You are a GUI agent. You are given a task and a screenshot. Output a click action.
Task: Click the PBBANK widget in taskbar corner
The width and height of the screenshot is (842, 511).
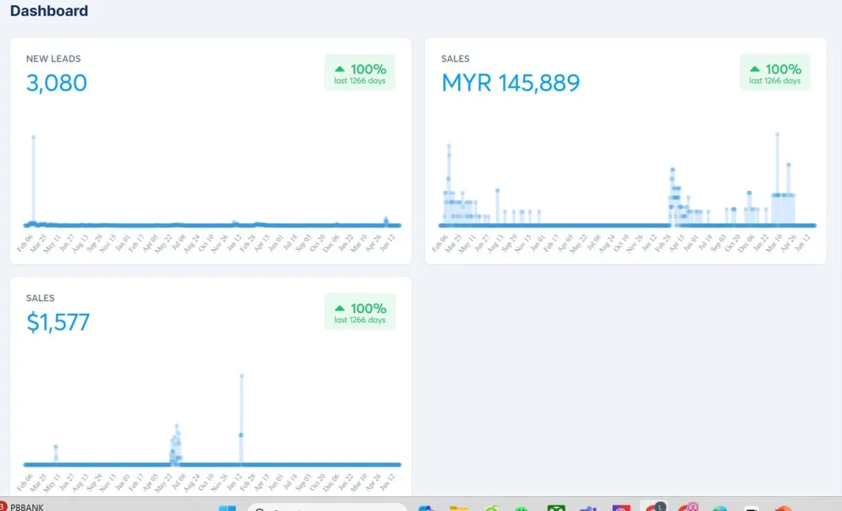tap(21, 506)
